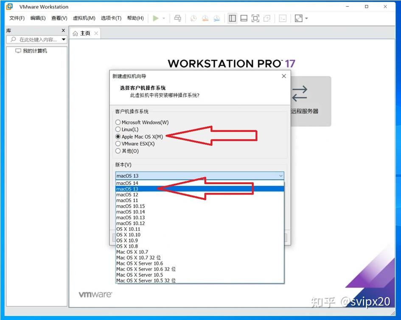
Task: Choose highlighted macOS 13 in the version list
Action: (200, 189)
